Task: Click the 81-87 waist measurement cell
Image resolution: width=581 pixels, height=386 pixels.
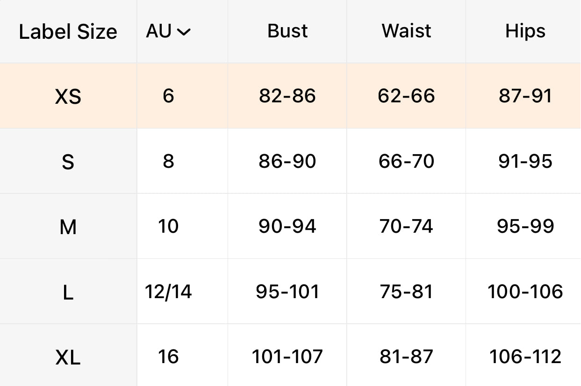Action: pyautogui.click(x=406, y=357)
